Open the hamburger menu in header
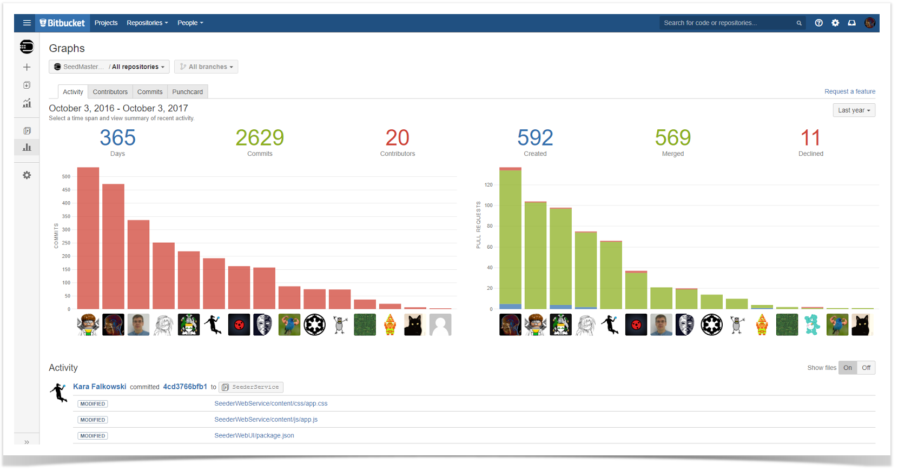Screen dimensions: 898x471 (x=27, y=23)
